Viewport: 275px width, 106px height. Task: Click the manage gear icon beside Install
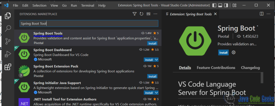[x=233, y=52]
